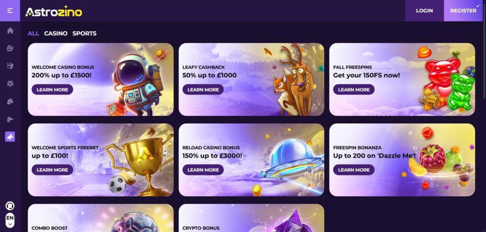Open the Welcome Sports Freebet trophy banner
The image size is (486, 232).
(101, 160)
